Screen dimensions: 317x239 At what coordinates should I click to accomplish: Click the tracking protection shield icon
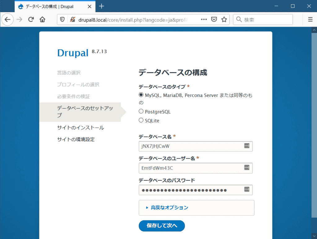click(62, 20)
